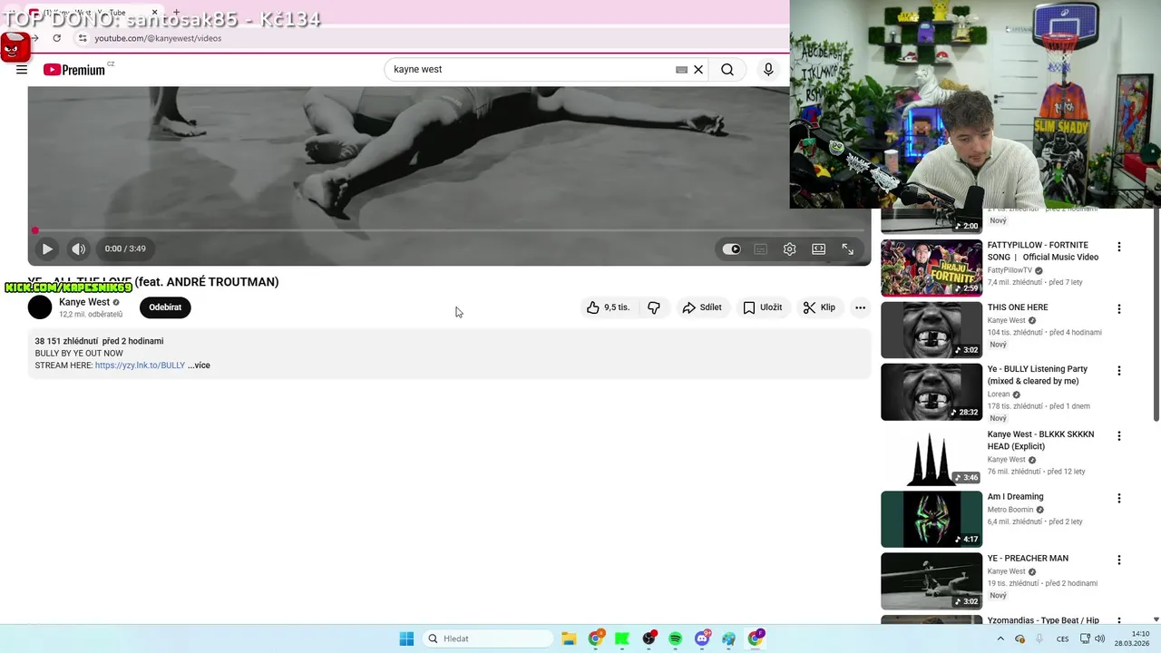Open the YouTube hamburger guide menu
The width and height of the screenshot is (1161, 653).
(x=22, y=70)
